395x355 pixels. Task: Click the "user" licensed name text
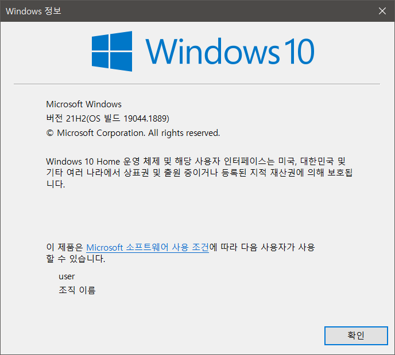(x=67, y=276)
